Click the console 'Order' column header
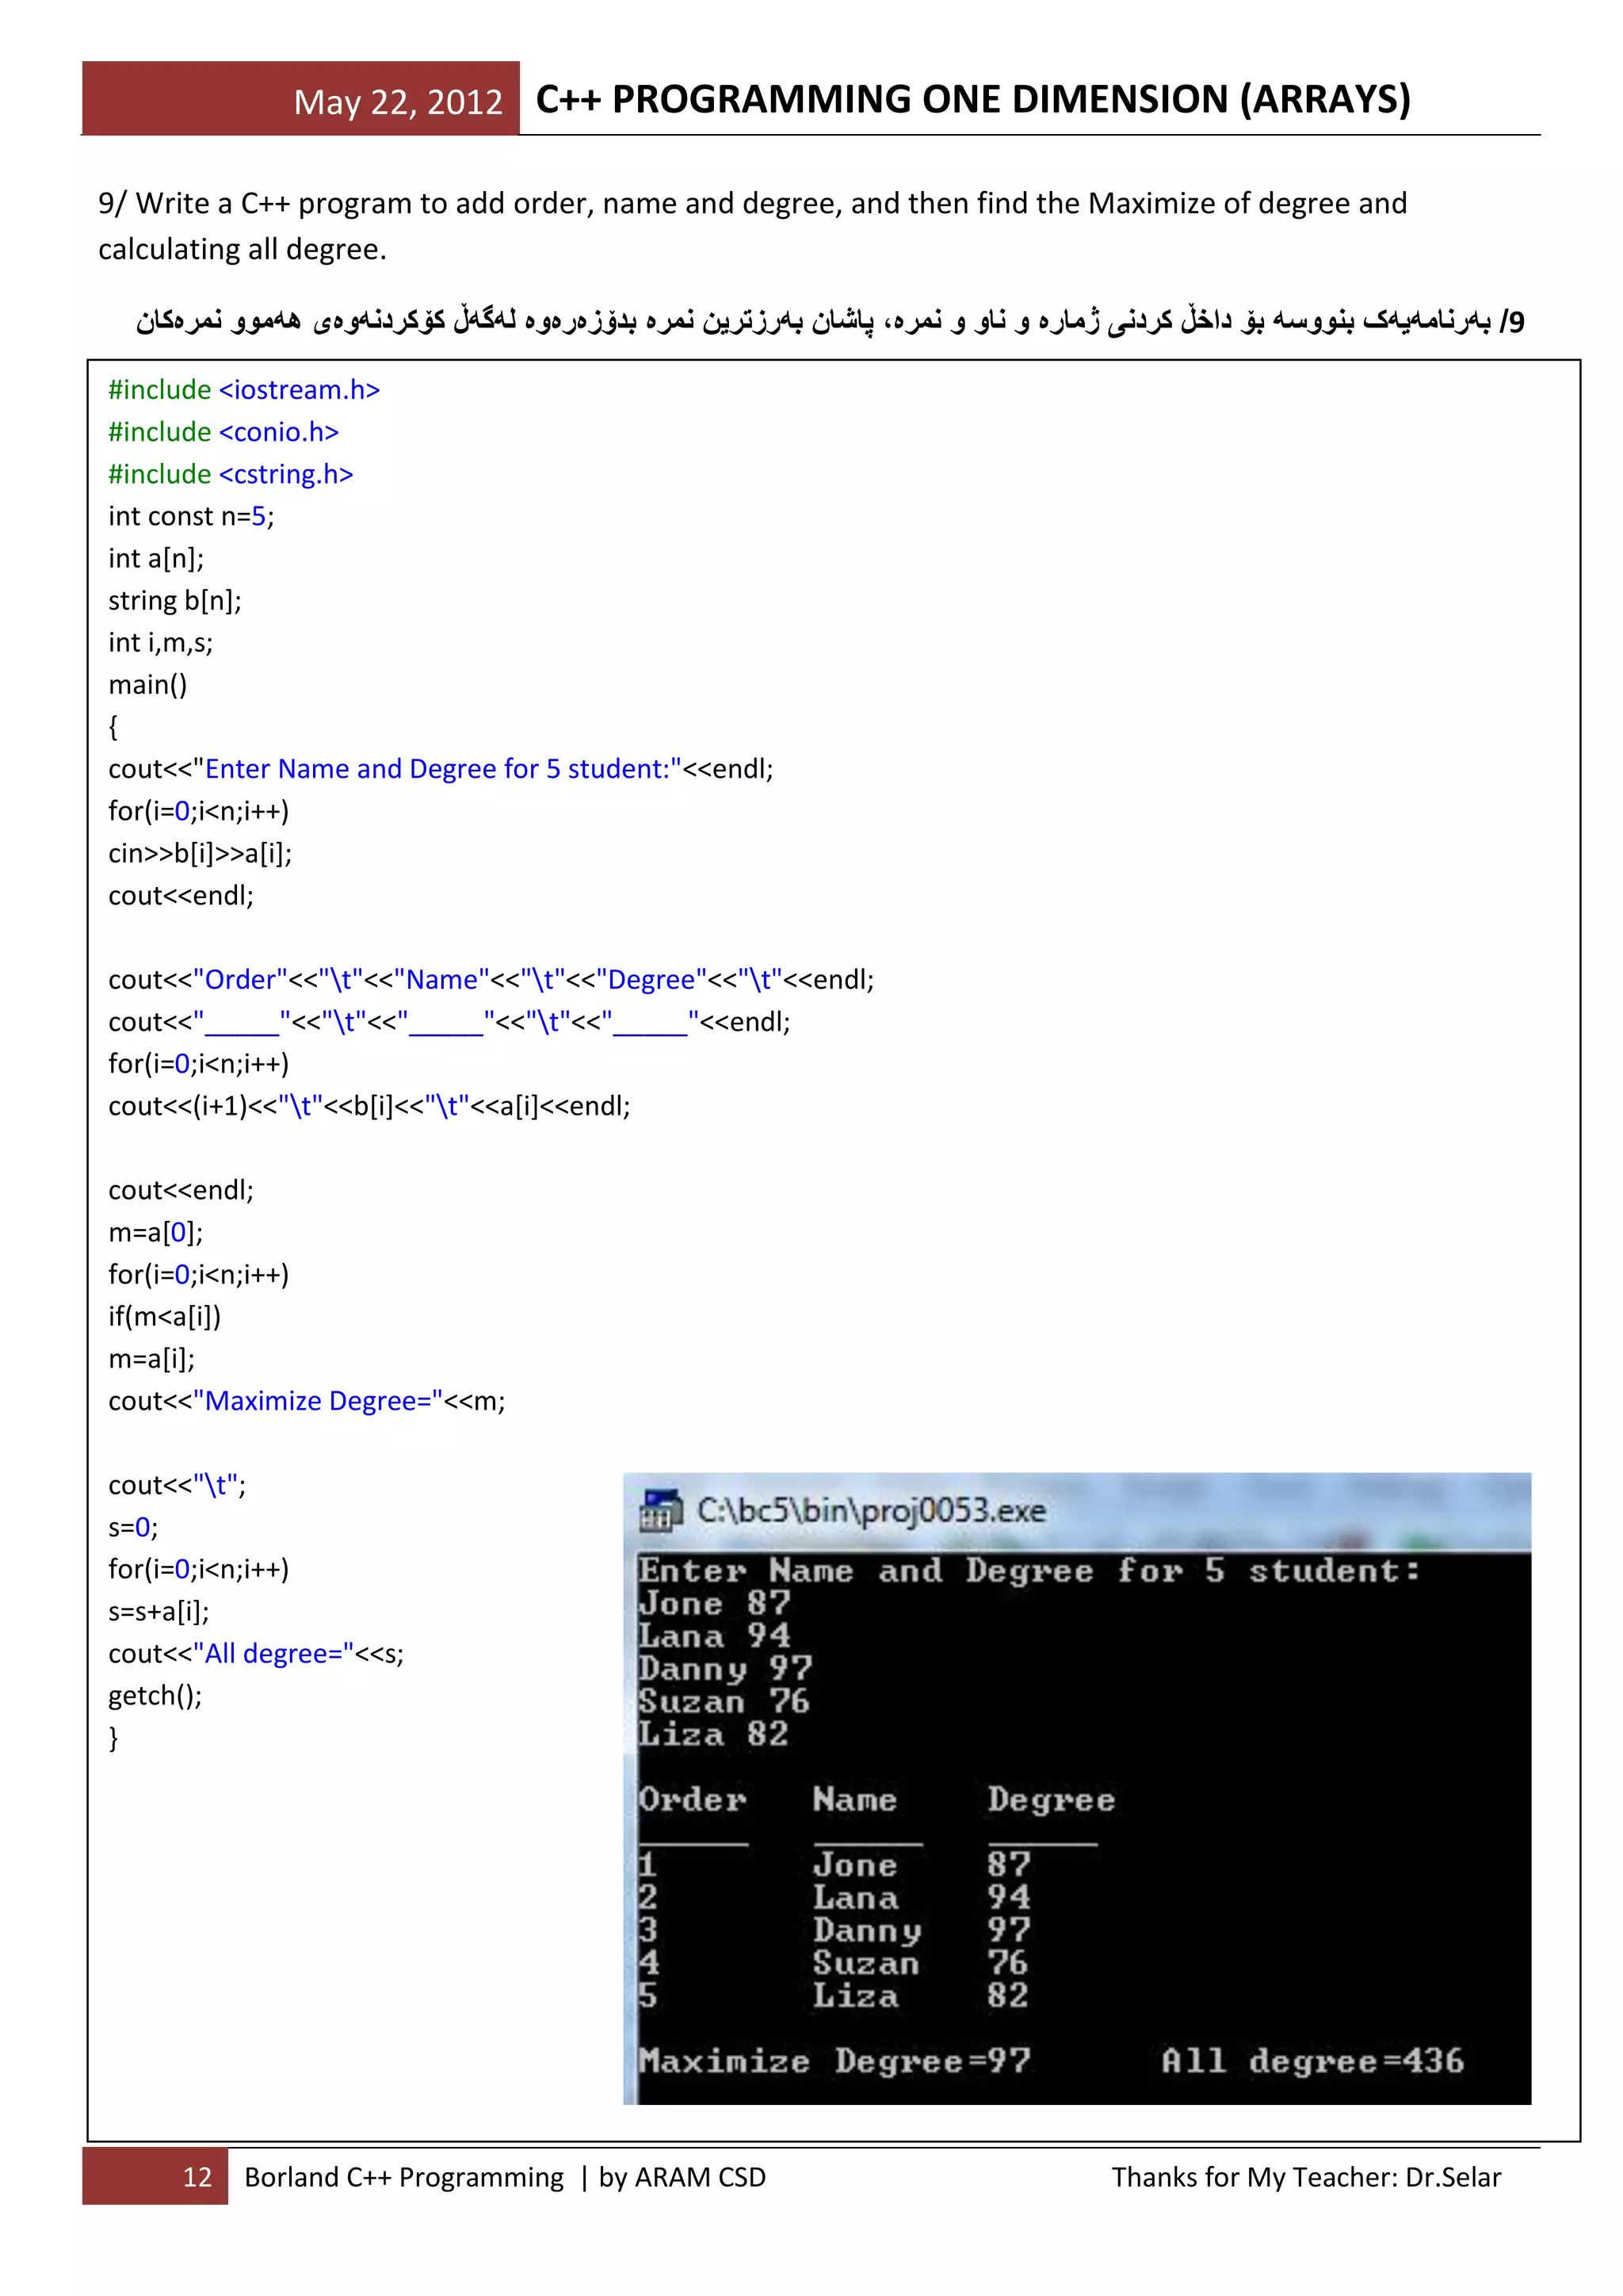The height and width of the screenshot is (2296, 1623). point(693,1799)
